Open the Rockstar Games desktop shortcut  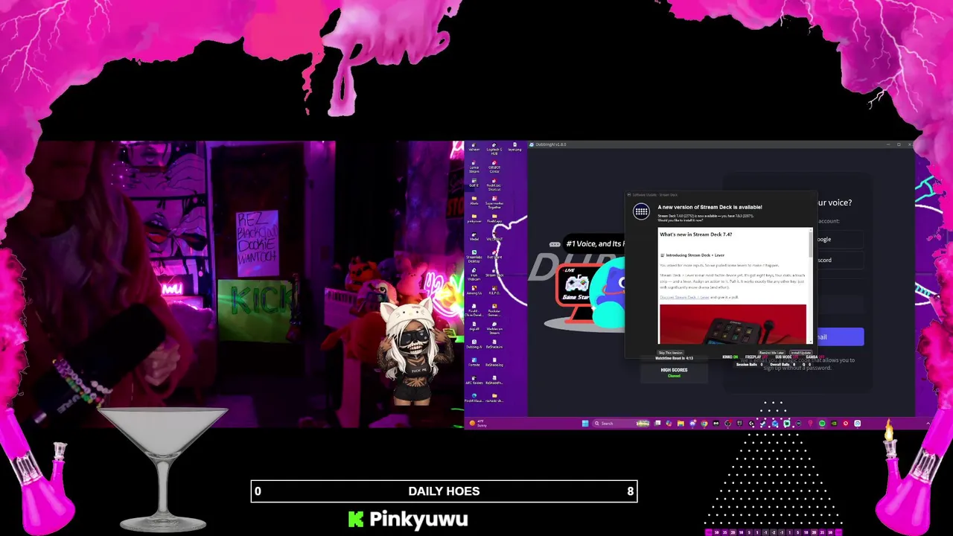[494, 309]
